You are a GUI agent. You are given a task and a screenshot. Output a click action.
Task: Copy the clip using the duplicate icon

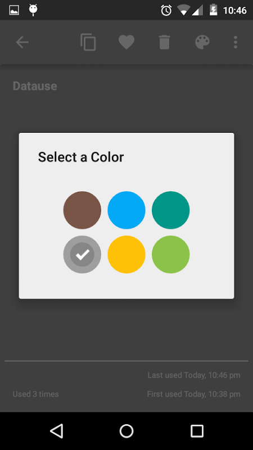click(x=88, y=43)
